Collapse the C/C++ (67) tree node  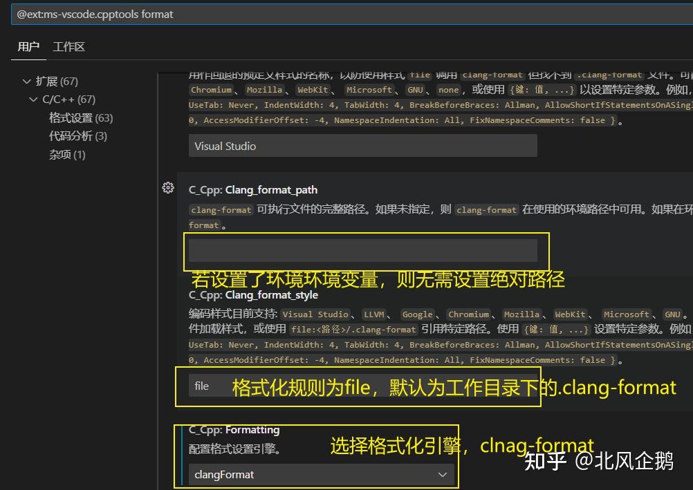click(x=34, y=99)
